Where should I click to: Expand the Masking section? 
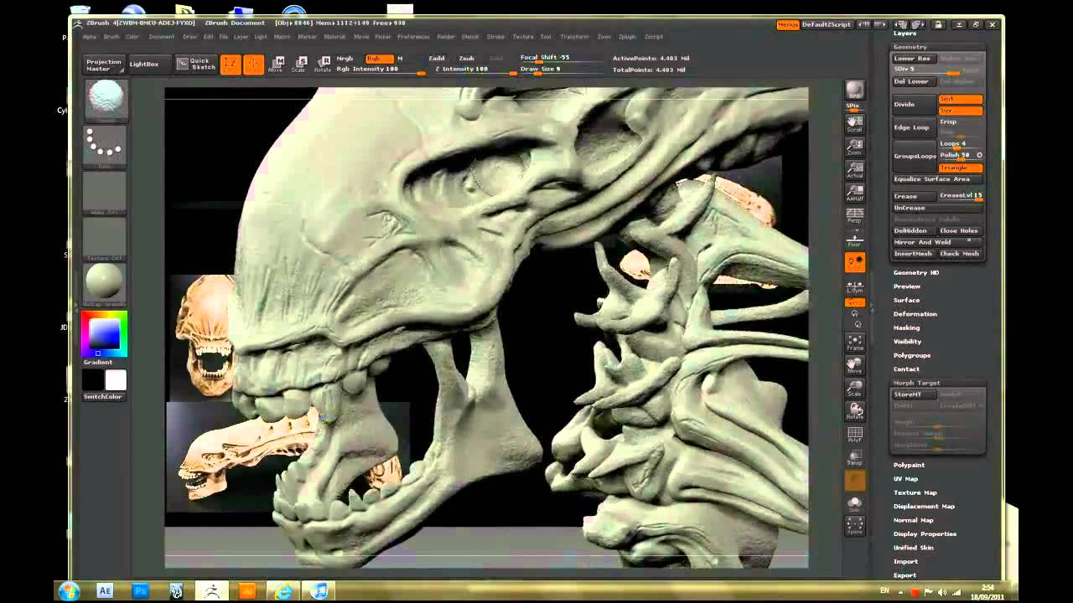point(906,327)
